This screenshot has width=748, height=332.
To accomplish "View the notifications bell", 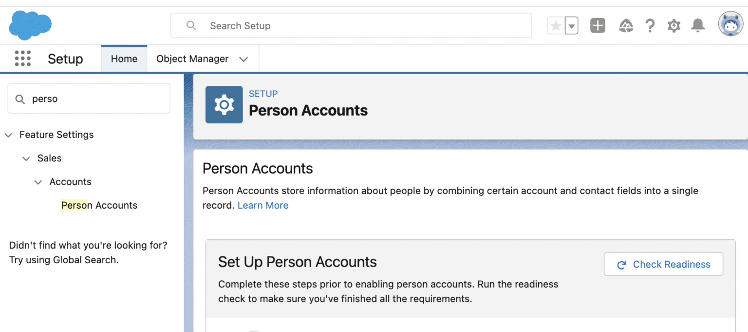I will pyautogui.click(x=697, y=25).
